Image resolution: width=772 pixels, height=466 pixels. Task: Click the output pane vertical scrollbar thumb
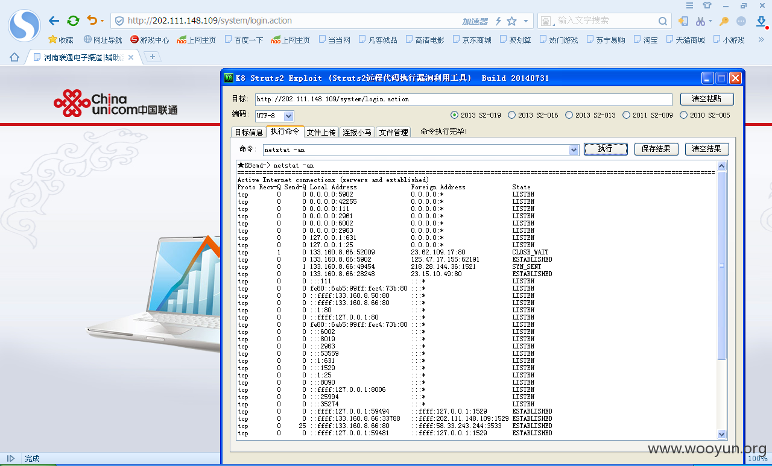722,265
